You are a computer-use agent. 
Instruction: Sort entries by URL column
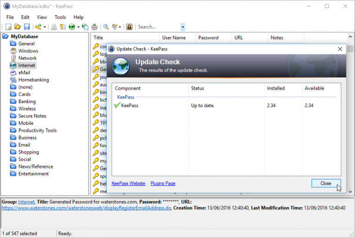[250, 38]
